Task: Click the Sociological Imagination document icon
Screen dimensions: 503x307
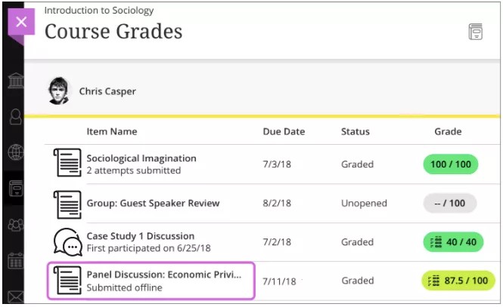Action: coord(67,164)
